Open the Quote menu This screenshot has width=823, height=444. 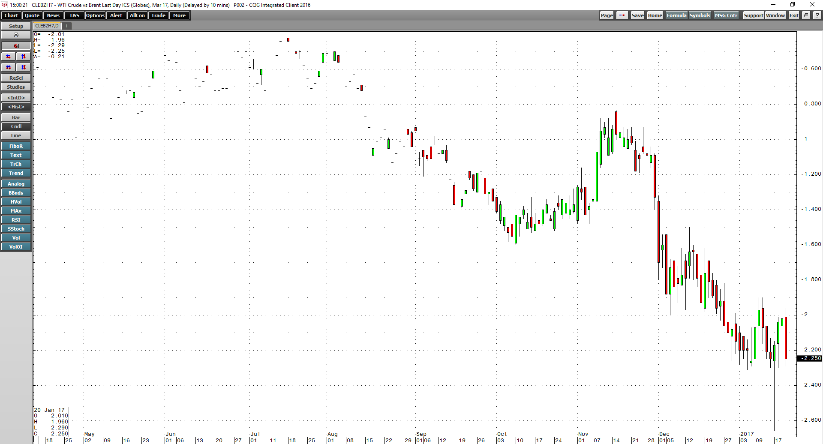[32, 15]
